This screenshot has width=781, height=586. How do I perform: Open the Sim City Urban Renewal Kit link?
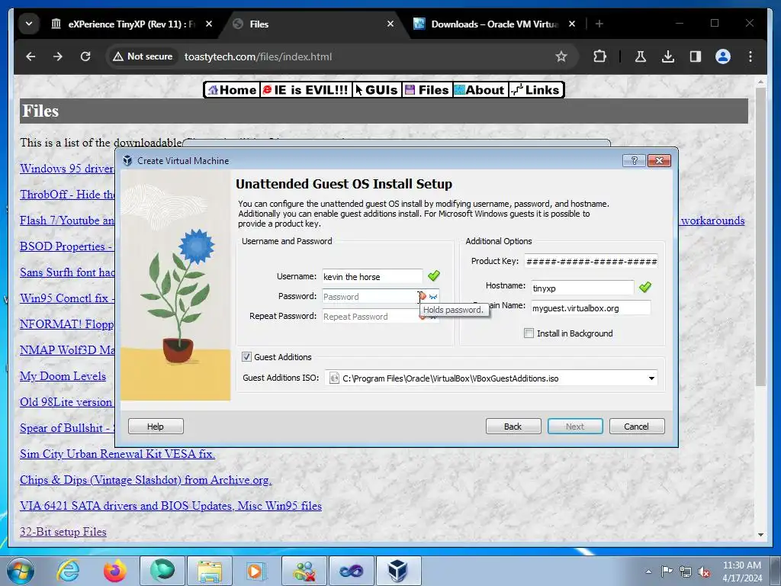(117, 454)
